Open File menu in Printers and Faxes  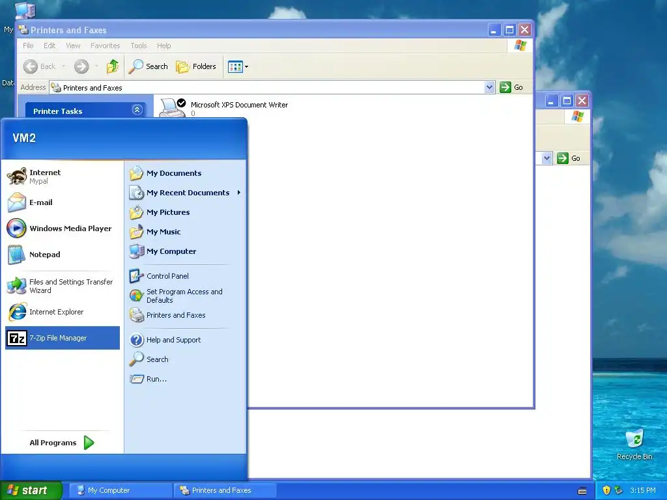[x=28, y=46]
